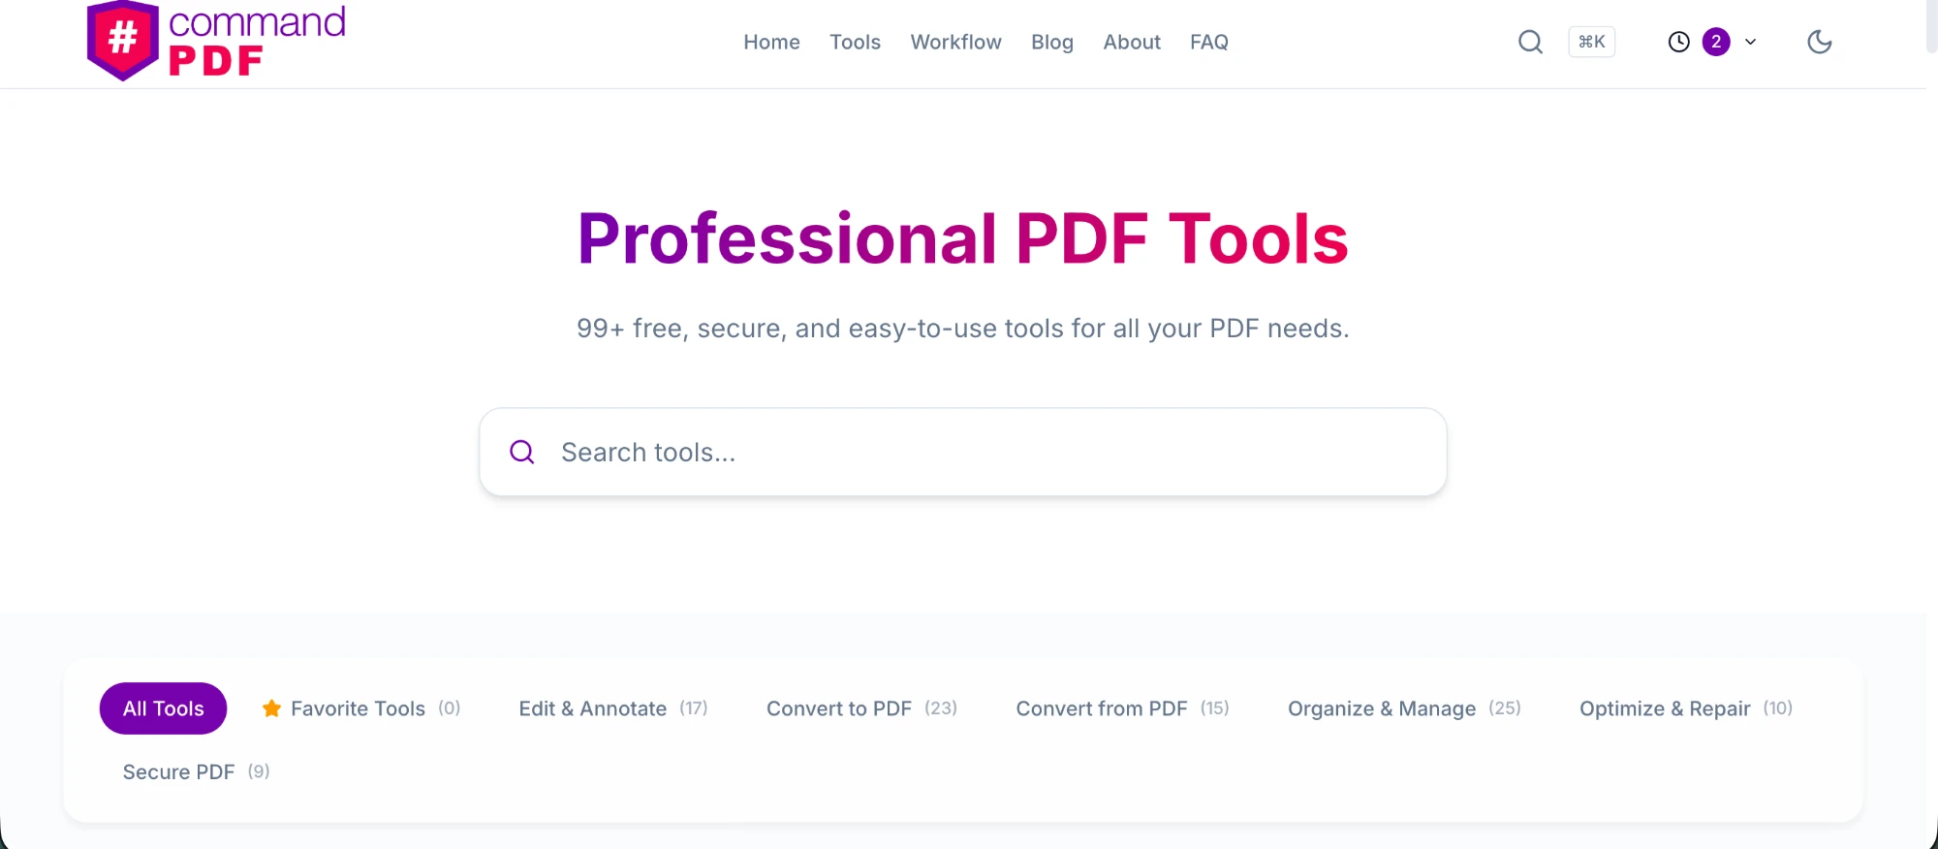
Task: Click the purple badge showing 2
Action: pos(1716,42)
